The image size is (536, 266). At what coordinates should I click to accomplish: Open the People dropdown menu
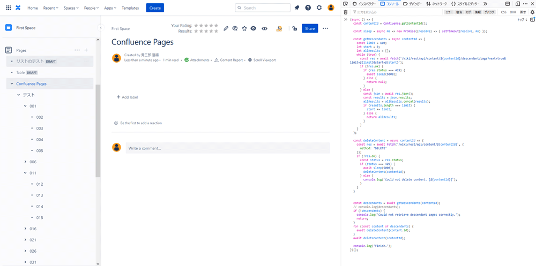click(x=91, y=8)
